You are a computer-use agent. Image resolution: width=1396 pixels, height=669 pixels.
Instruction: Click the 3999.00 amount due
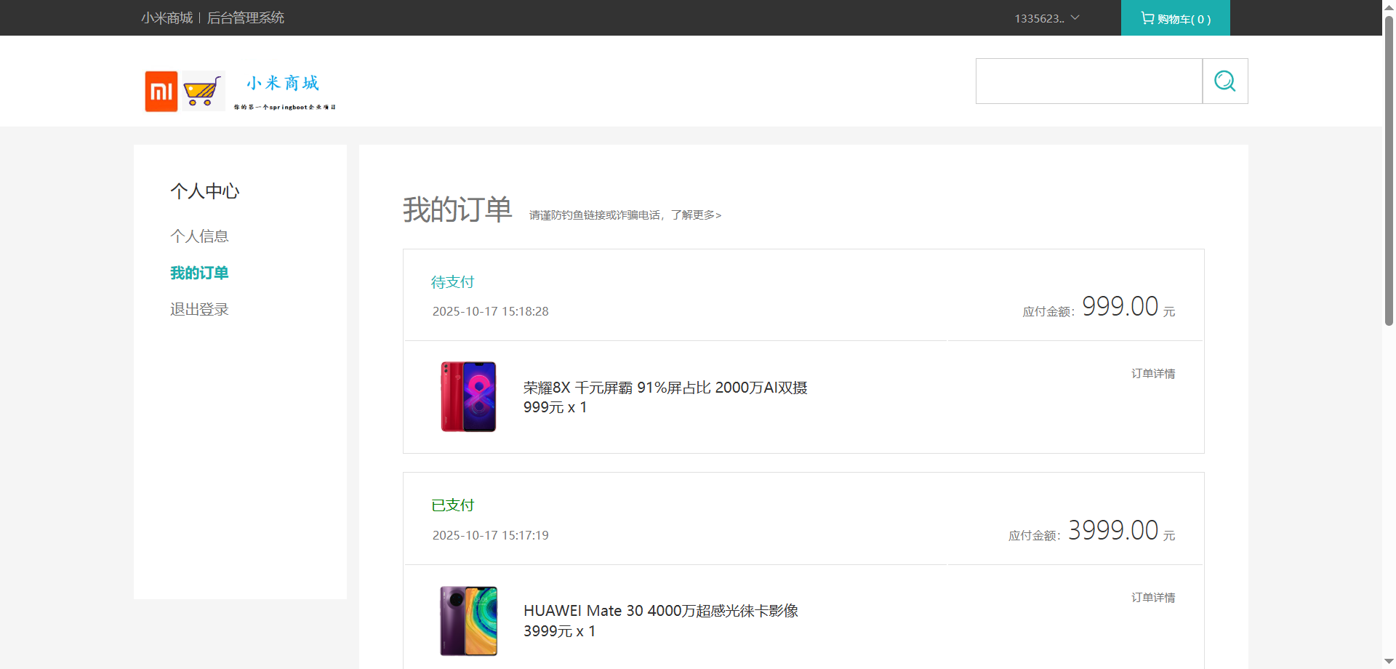click(1113, 530)
